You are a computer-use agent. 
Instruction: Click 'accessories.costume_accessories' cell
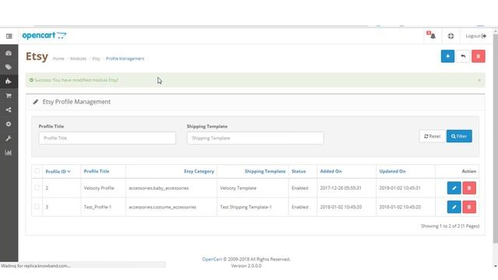[x=163, y=207]
